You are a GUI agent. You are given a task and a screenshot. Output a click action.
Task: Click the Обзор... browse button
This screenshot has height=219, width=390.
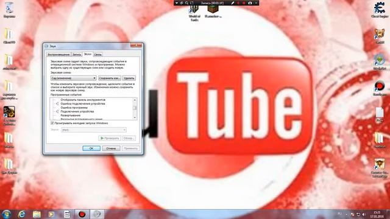coord(129,138)
